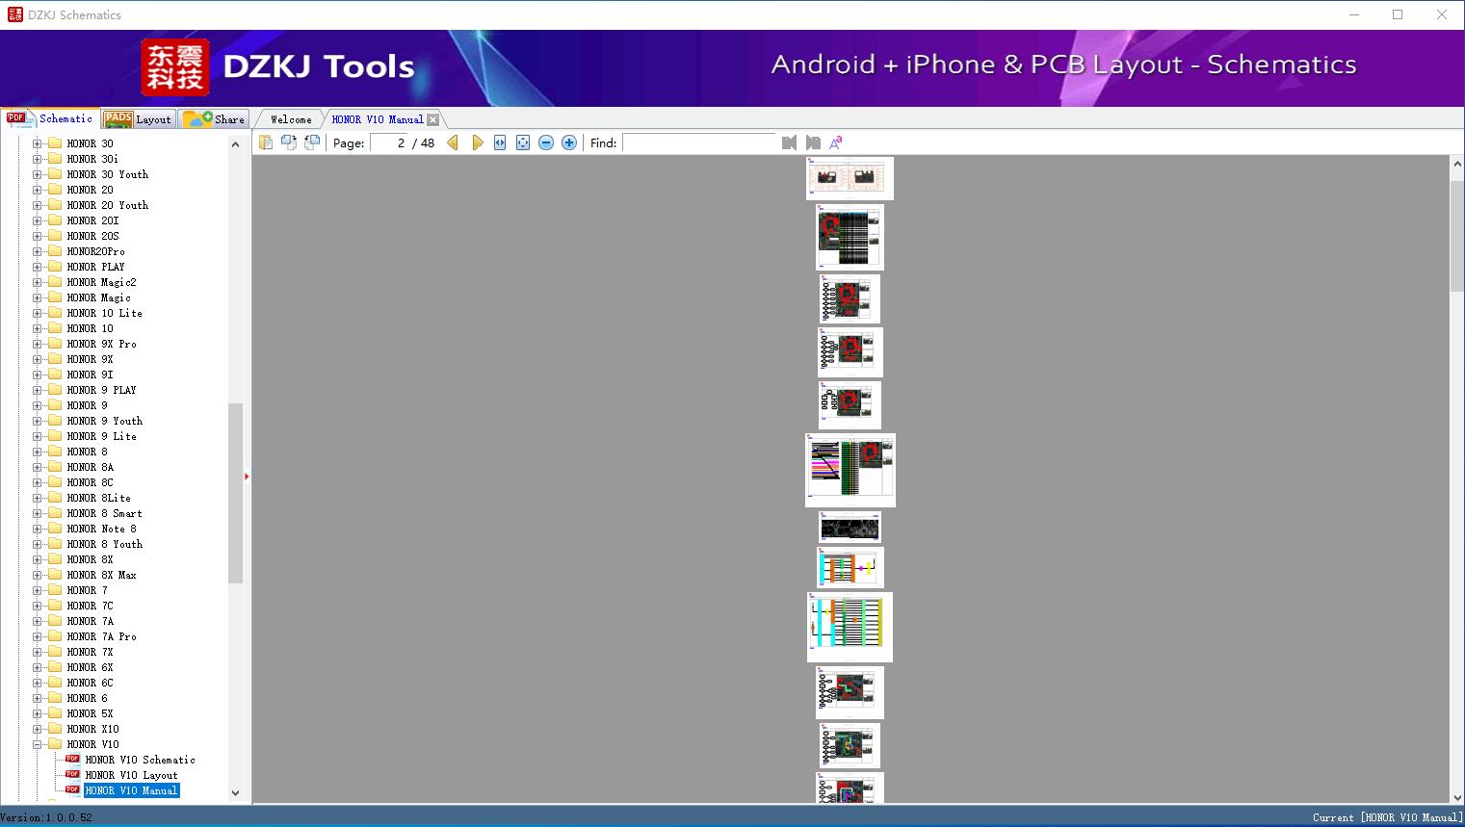Expand the HONOR 30i folder

(37, 159)
